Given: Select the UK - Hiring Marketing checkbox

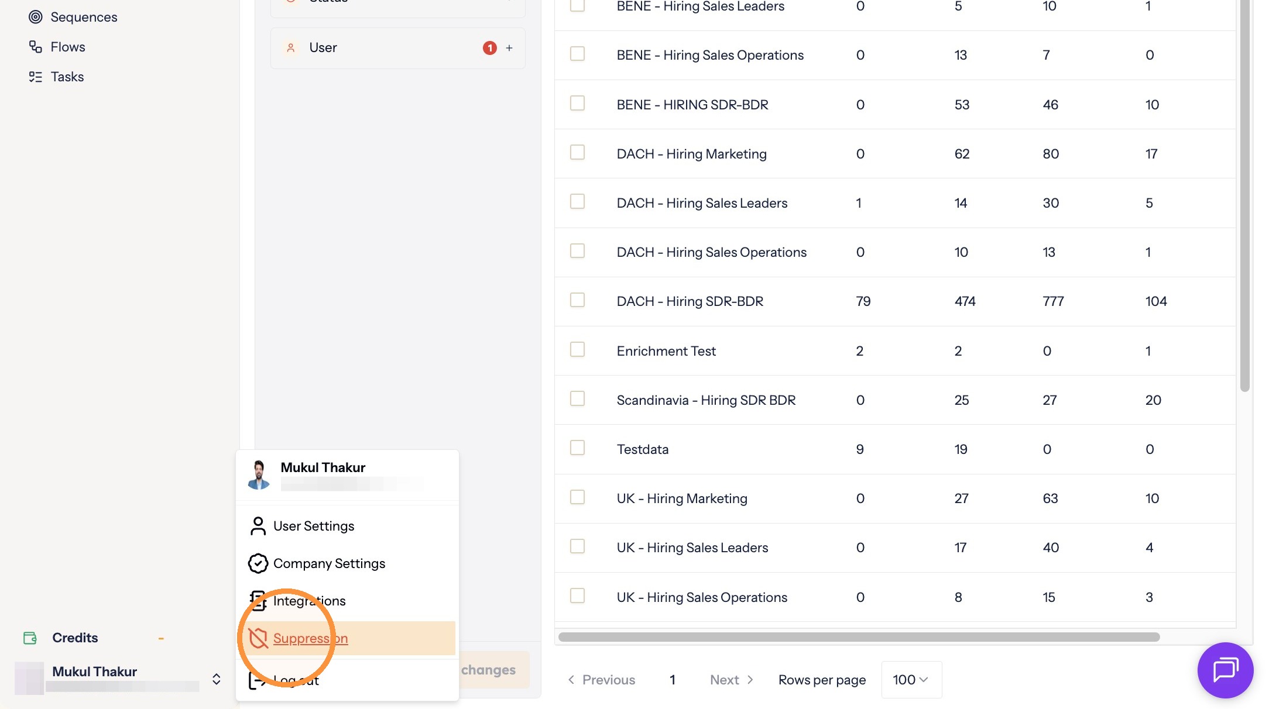Looking at the screenshot, I should (x=578, y=497).
